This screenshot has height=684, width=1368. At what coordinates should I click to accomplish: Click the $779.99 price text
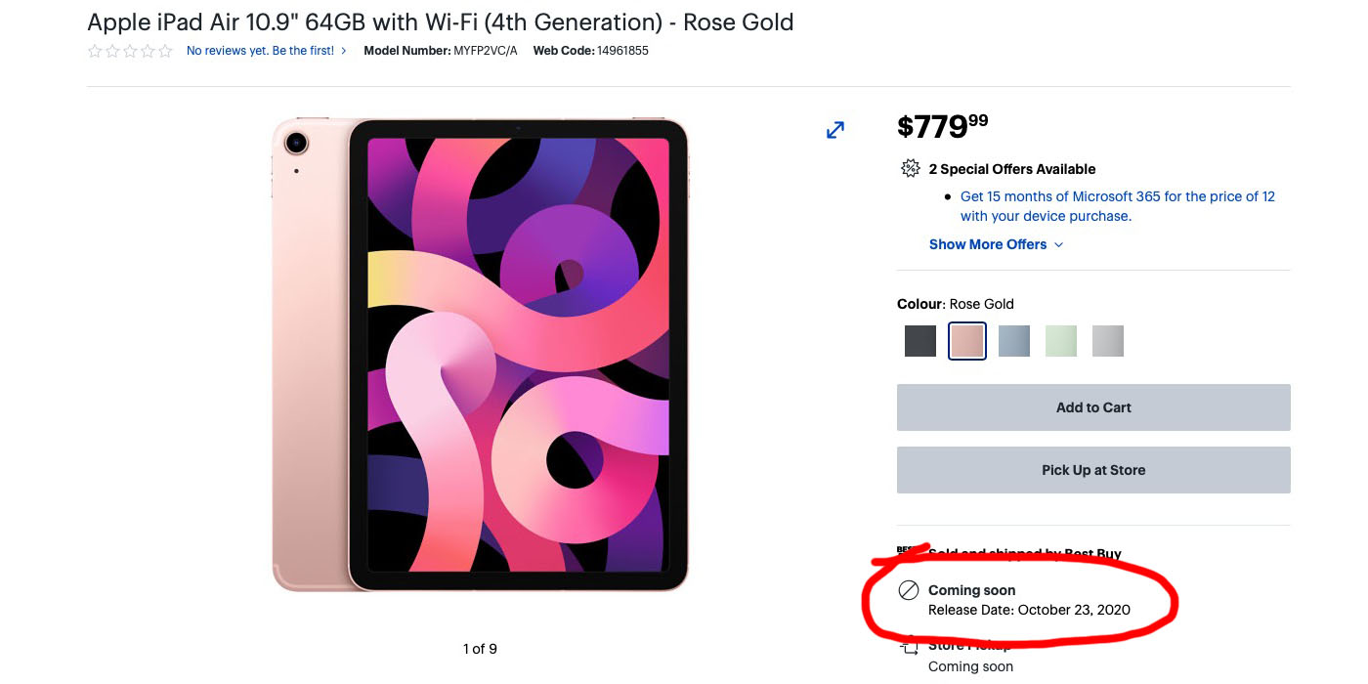point(942,126)
